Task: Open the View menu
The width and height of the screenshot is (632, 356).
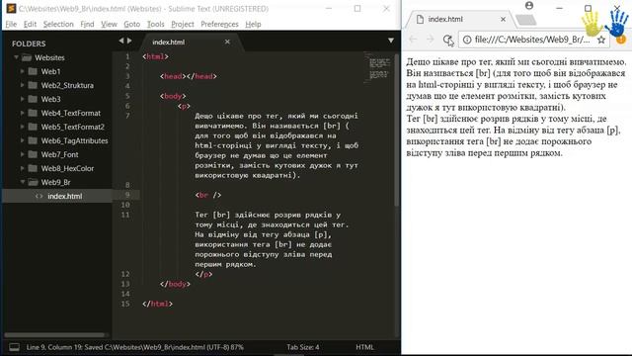Action: pyautogui.click(x=109, y=24)
